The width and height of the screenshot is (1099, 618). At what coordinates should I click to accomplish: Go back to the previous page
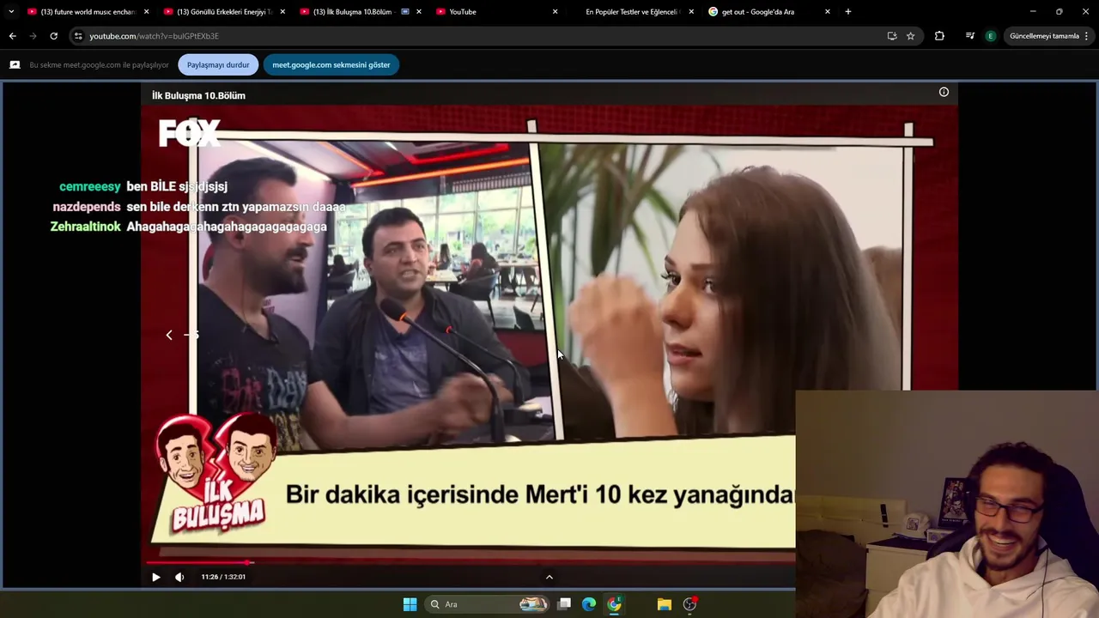pyautogui.click(x=13, y=36)
